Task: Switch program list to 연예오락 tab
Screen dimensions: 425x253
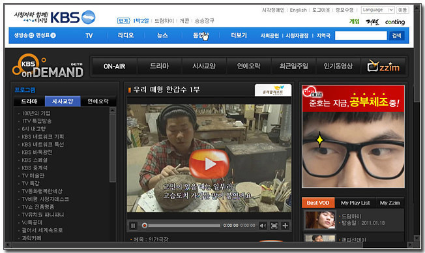Action: point(98,101)
